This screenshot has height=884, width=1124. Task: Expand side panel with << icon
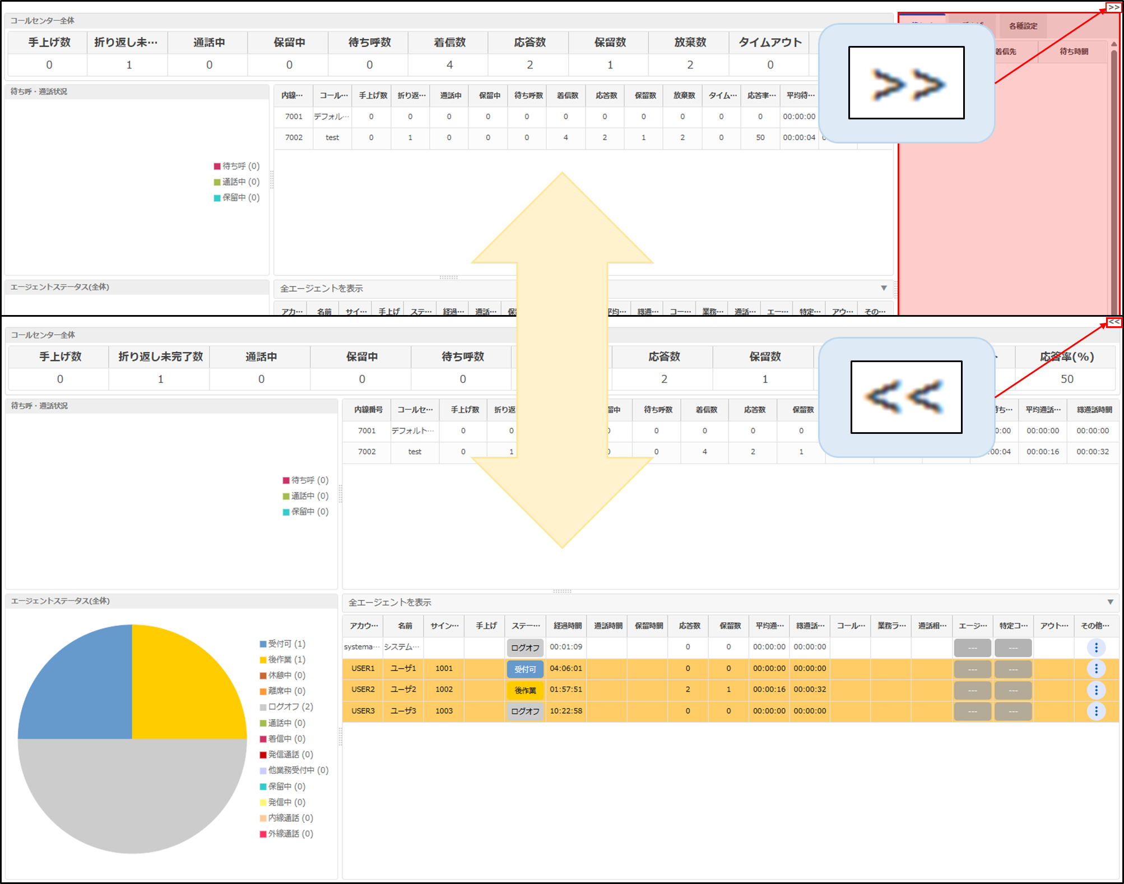pos(1114,322)
